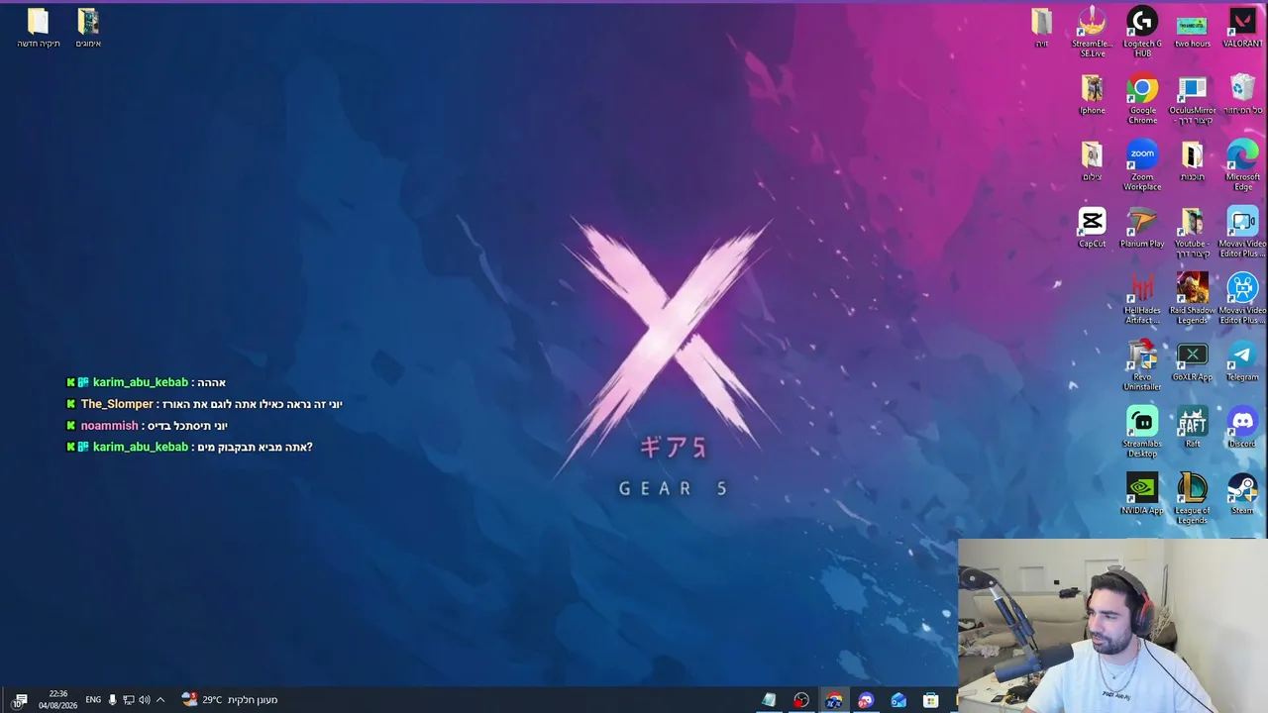The height and width of the screenshot is (713, 1268).
Task: Switch the ENG input language indicator
Action: click(x=93, y=699)
